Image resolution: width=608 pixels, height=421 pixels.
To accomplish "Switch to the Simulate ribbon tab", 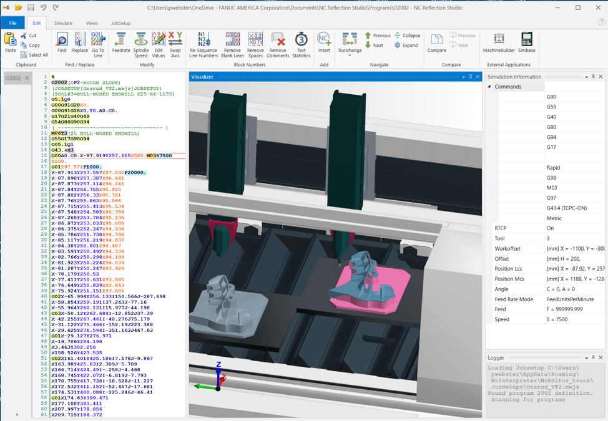I will [x=63, y=23].
